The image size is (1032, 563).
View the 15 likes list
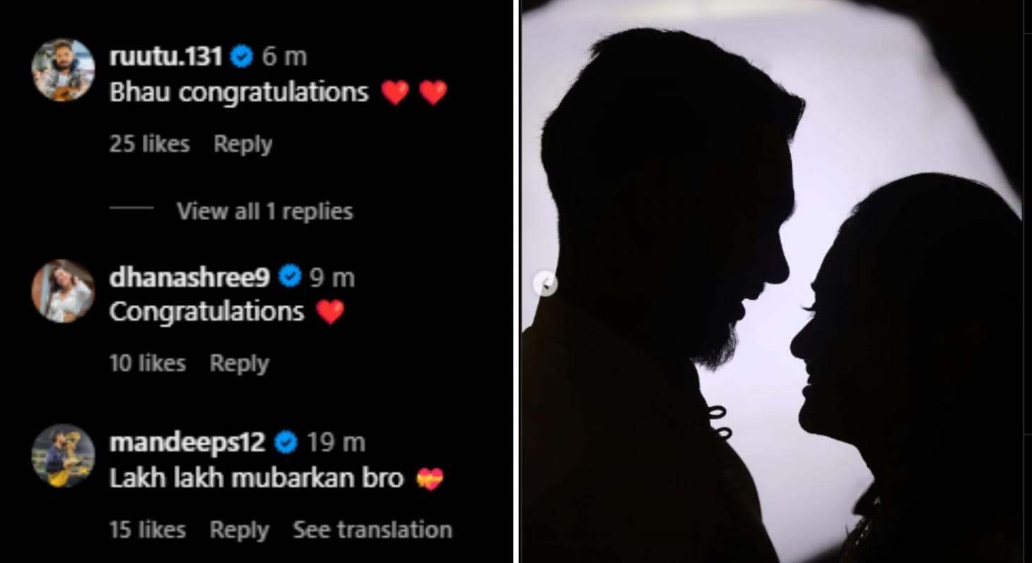(147, 530)
